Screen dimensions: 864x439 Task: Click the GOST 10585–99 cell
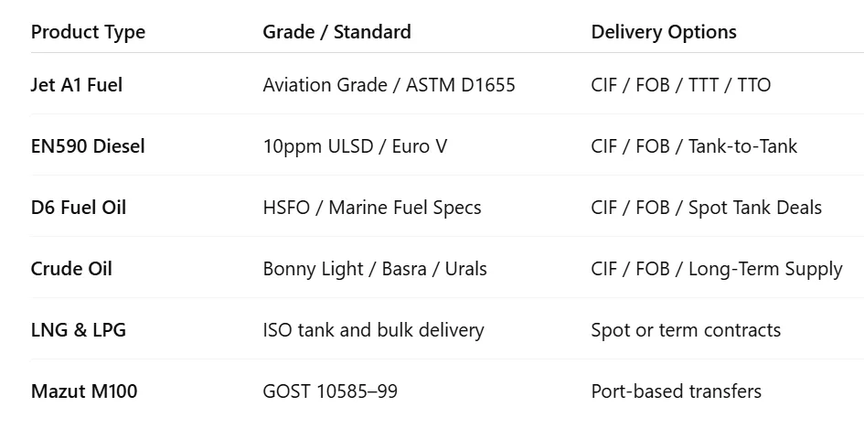pos(330,391)
